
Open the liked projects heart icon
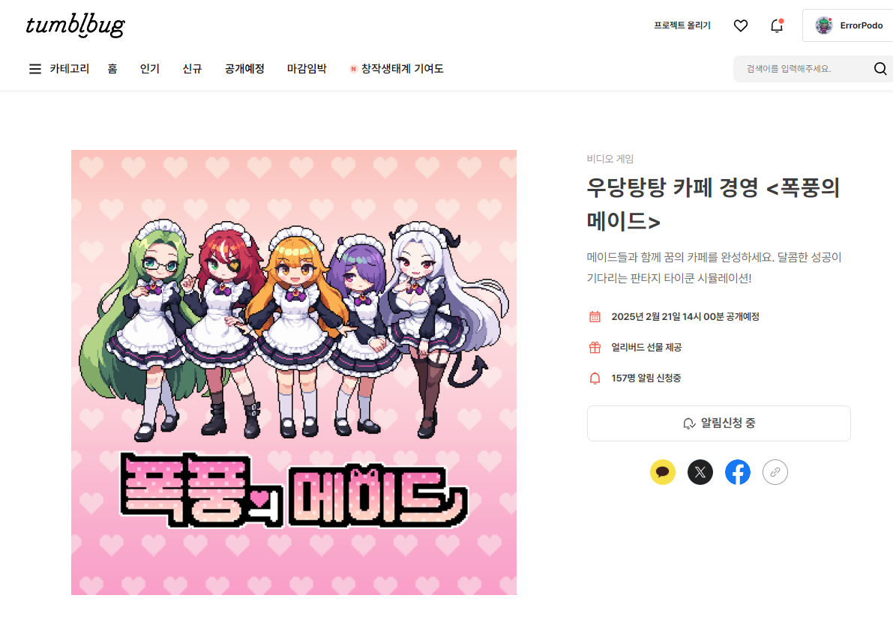740,25
